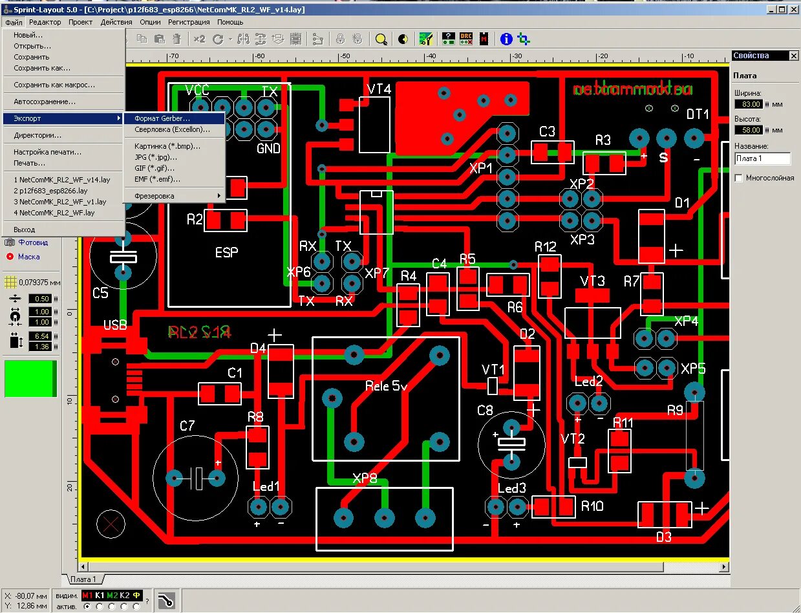The image size is (801, 613).
Task: Open SMD height 1.36 preset stepper
Action: tap(56, 347)
